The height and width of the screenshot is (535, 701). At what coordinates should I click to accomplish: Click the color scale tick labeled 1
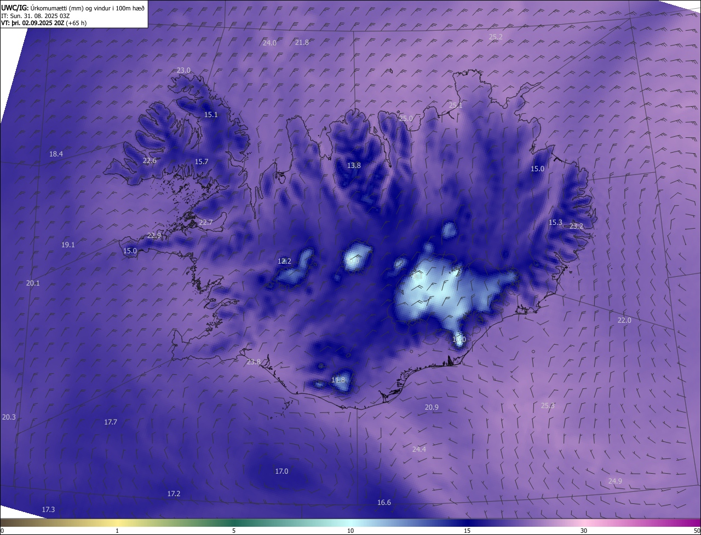coord(117,531)
